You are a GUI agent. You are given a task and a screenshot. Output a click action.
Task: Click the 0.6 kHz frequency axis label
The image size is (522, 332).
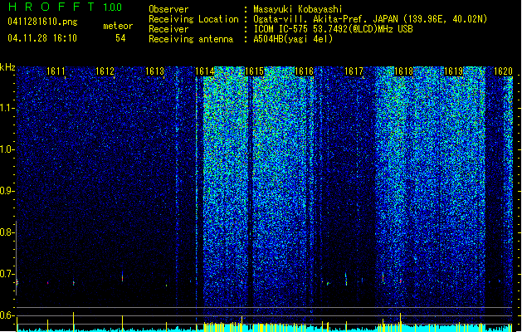tap(7, 315)
